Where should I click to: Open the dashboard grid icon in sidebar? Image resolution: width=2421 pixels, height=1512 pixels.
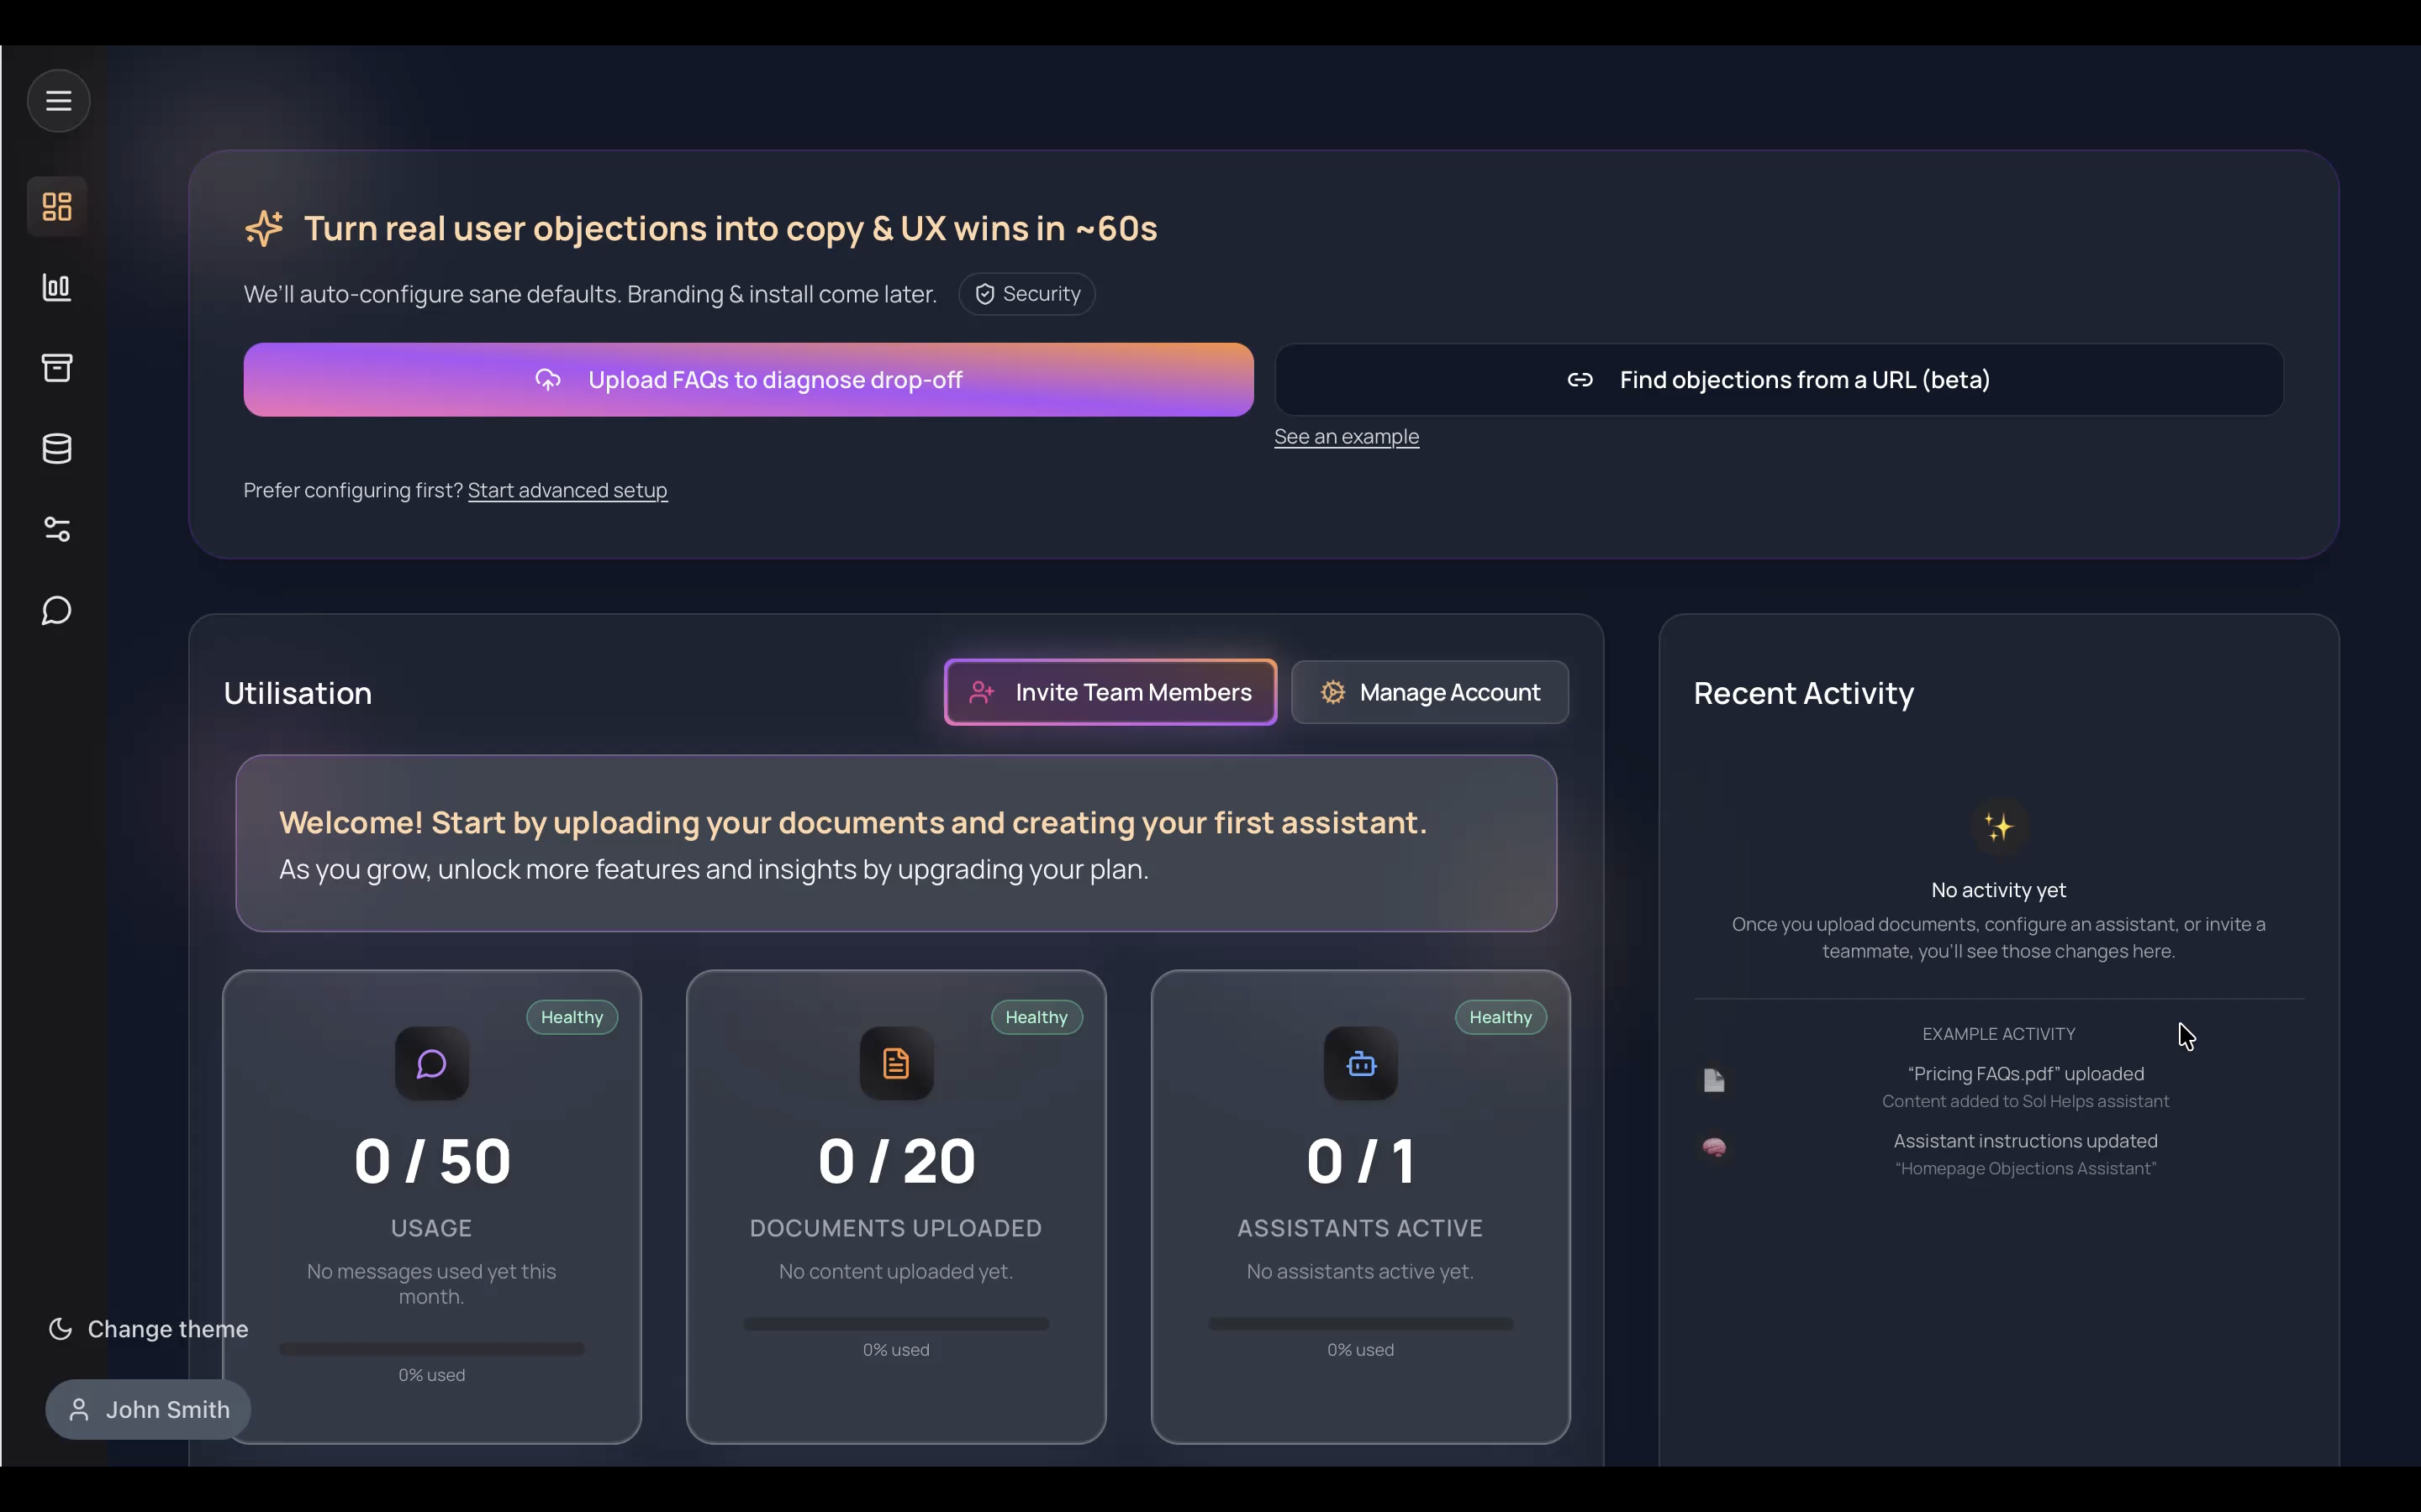57,207
